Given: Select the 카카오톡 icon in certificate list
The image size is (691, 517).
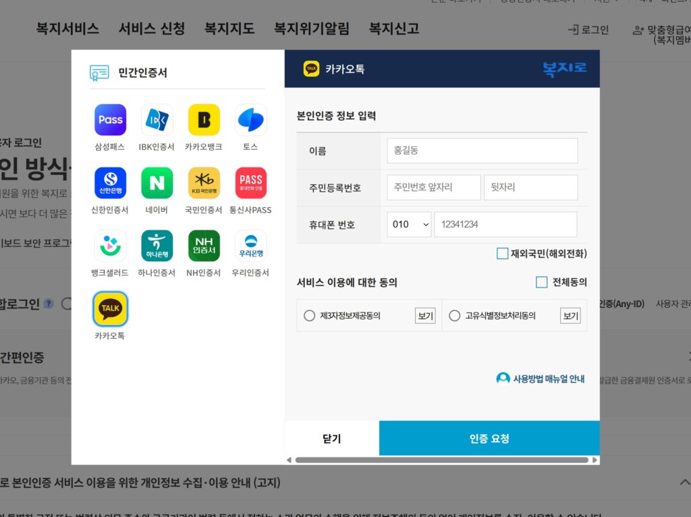Looking at the screenshot, I should 110,308.
